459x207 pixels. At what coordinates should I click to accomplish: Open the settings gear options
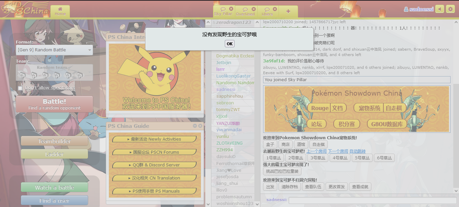point(450,9)
